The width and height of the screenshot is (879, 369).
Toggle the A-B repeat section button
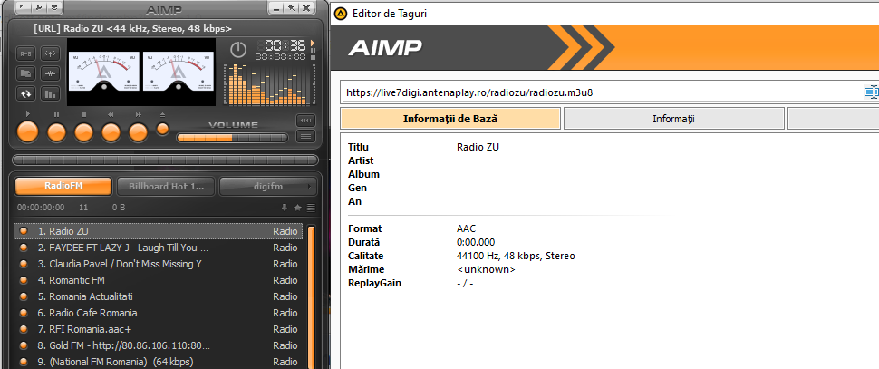(x=25, y=53)
